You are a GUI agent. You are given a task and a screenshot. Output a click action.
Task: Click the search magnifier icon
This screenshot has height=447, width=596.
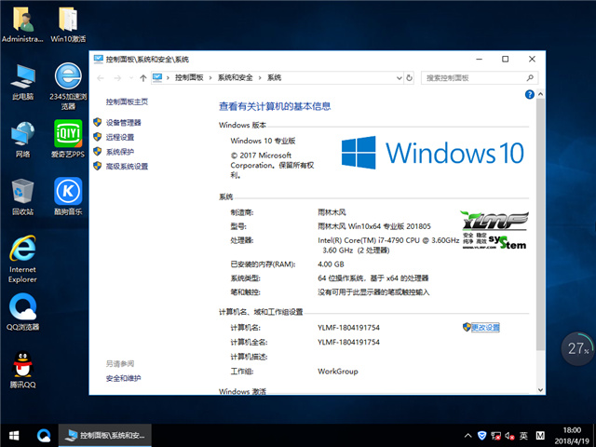click(x=530, y=78)
